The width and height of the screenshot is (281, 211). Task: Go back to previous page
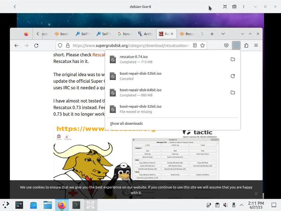(16, 45)
